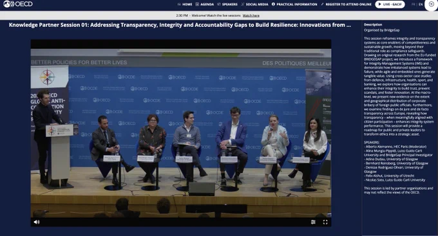The width and height of the screenshot is (438, 236).
Task: Select speaker Denisse Rodriguez-Olivari line
Action: [x=394, y=169]
